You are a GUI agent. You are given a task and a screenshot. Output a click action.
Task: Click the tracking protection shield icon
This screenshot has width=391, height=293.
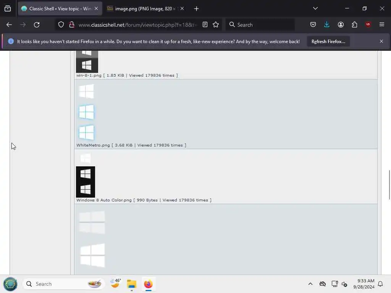(61, 25)
